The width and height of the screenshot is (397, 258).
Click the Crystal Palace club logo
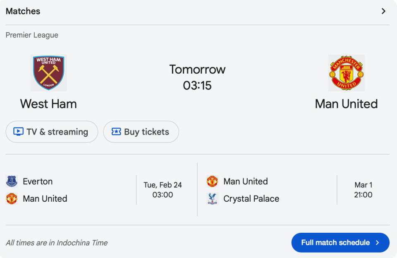(x=212, y=199)
